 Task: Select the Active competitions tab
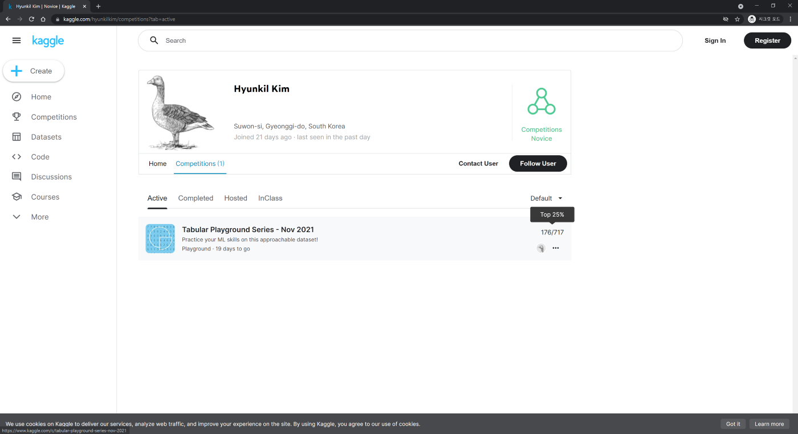[157, 198]
